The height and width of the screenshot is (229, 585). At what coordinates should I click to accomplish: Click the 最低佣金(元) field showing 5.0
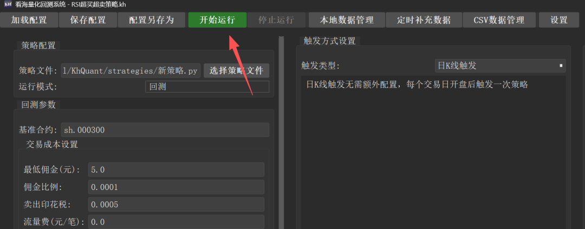(176, 169)
